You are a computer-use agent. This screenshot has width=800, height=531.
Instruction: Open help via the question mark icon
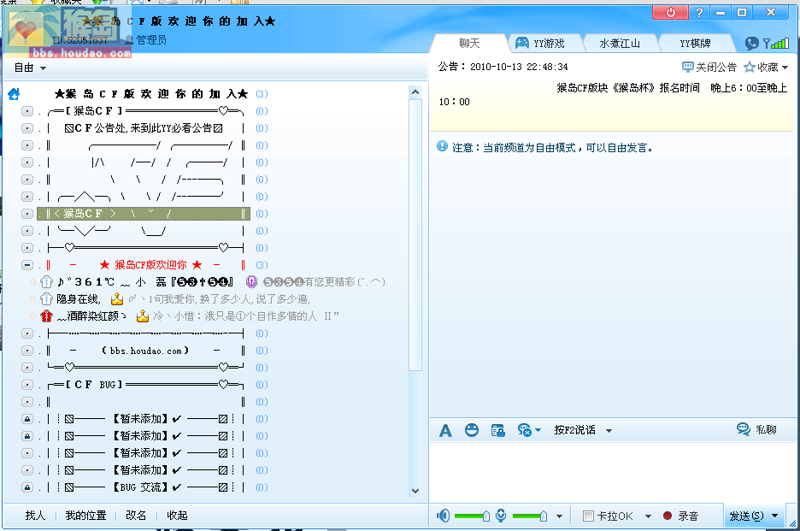699,12
